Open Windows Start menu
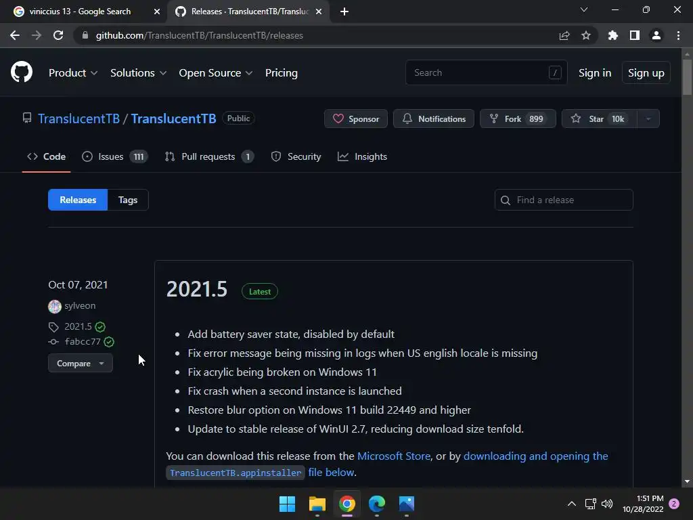 (x=287, y=504)
